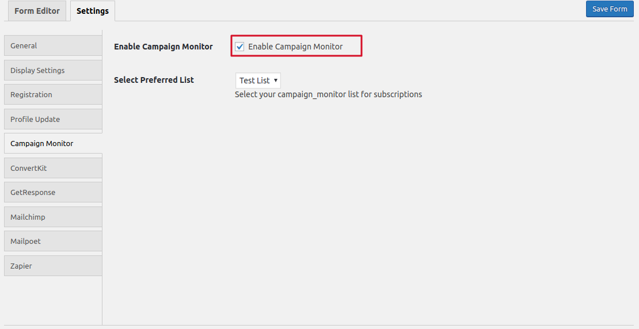Viewport: 639px width, 329px height.
Task: Open the ConvertKit settings section
Action: point(53,168)
